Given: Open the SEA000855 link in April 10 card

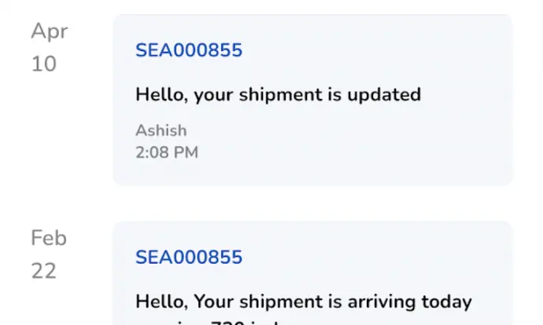Looking at the screenshot, I should click(189, 50).
